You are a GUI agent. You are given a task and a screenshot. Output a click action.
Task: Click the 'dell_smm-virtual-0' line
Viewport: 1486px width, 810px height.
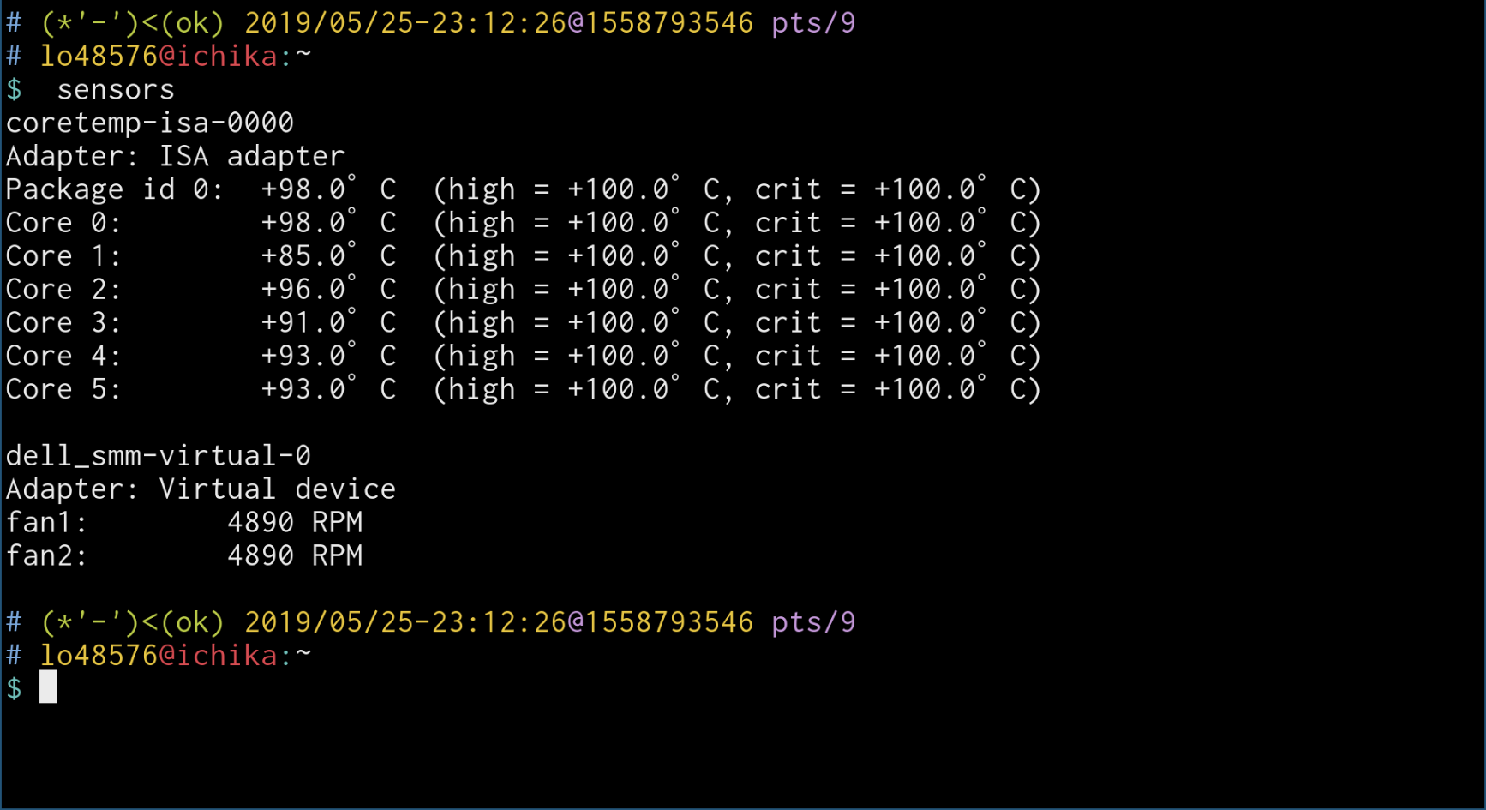click(159, 456)
